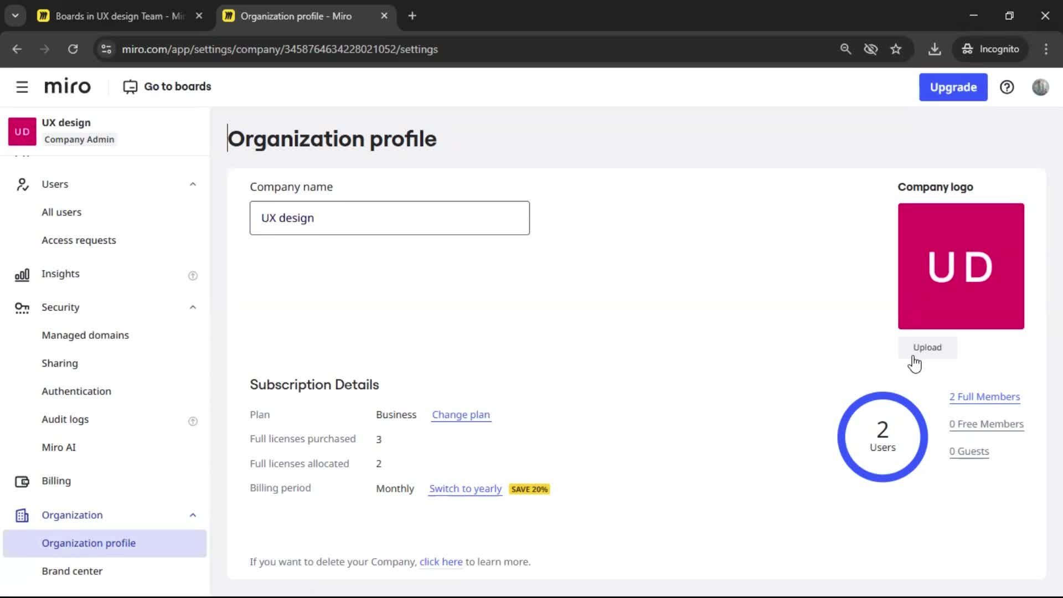Open Audit logs page
The image size is (1063, 598).
pyautogui.click(x=65, y=419)
